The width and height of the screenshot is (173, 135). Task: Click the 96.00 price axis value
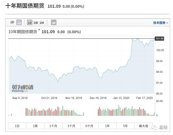coord(159,94)
